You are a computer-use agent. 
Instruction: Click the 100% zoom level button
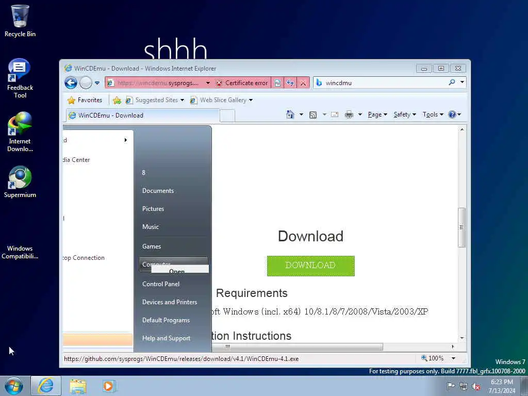[x=433, y=358]
